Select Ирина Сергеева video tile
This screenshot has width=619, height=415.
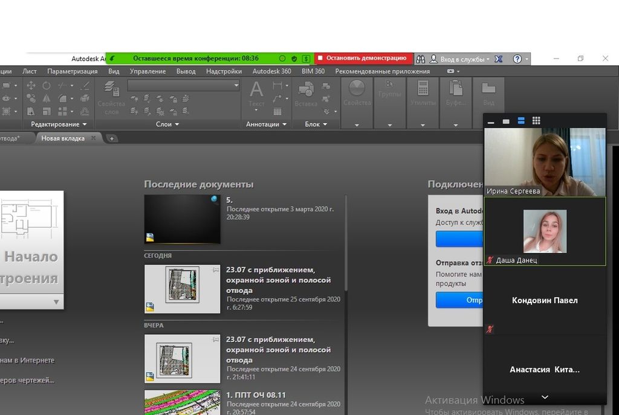point(545,162)
